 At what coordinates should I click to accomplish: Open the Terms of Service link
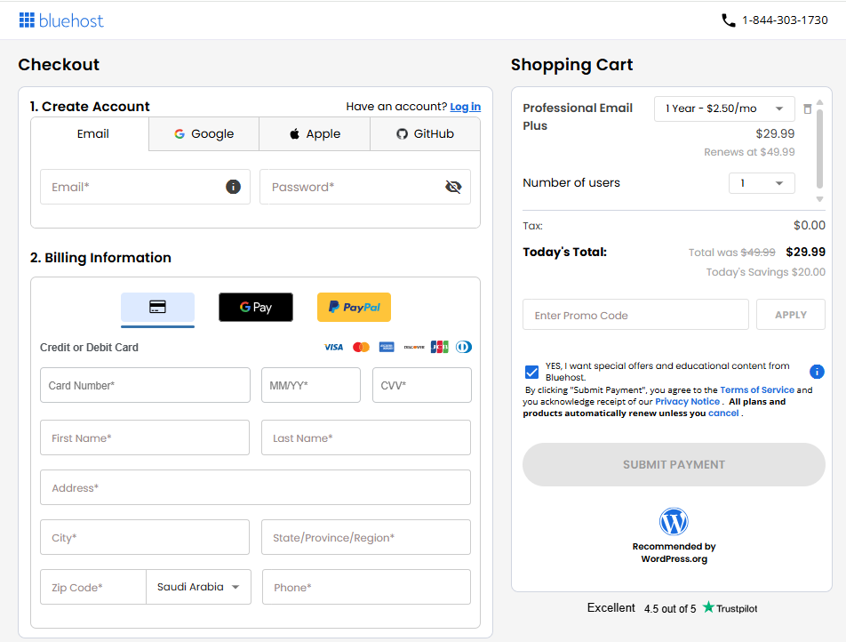click(757, 389)
